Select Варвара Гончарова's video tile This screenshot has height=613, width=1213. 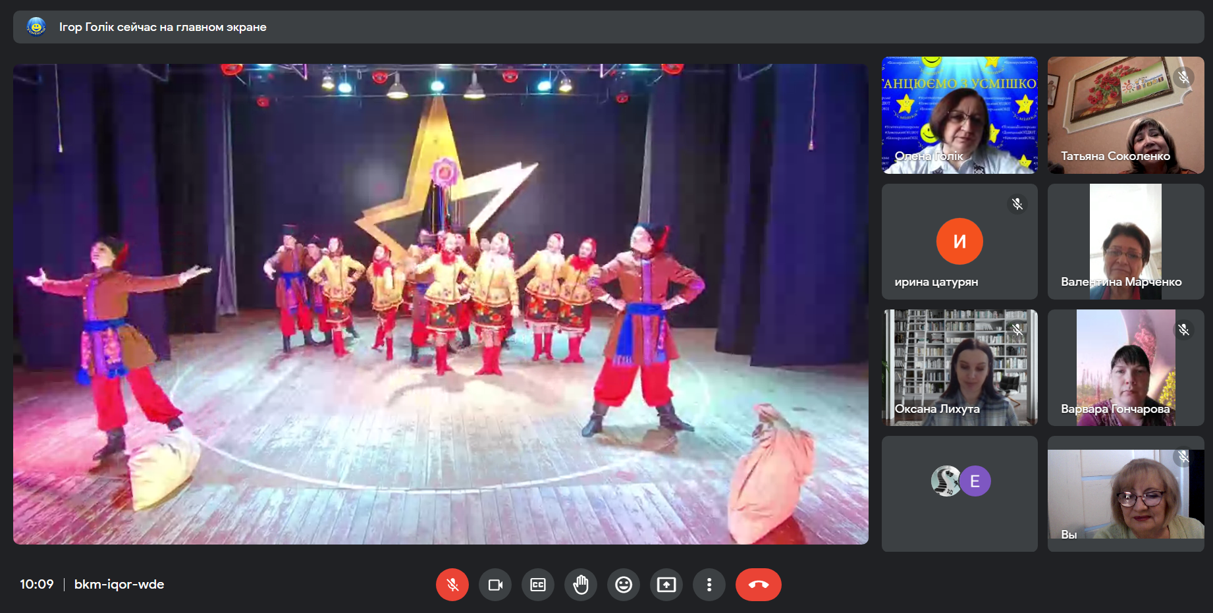[1125, 367]
